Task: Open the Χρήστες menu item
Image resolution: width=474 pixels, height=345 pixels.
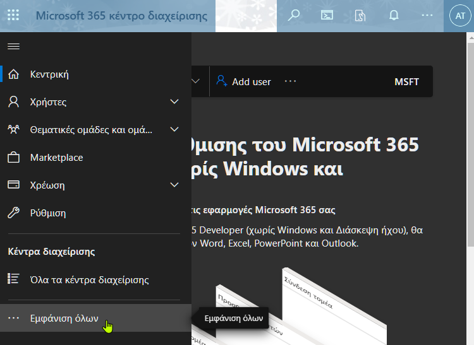Action: (x=95, y=102)
